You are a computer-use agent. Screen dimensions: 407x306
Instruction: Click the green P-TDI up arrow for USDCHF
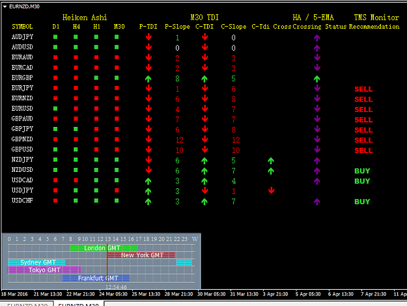(148, 202)
